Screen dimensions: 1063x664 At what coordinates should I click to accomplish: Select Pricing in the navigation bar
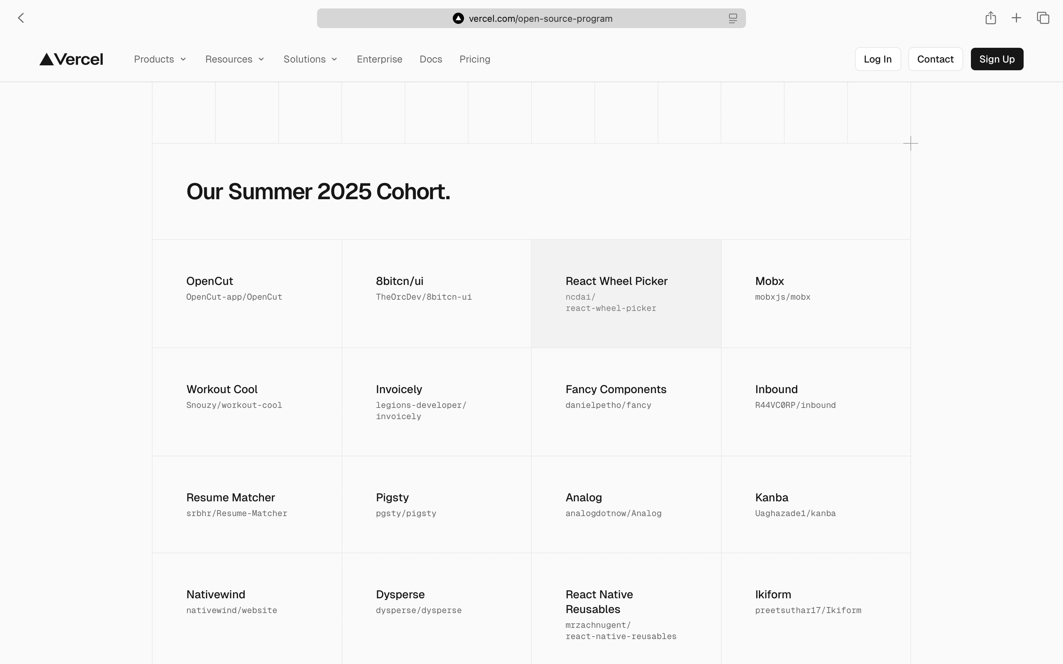pyautogui.click(x=475, y=59)
